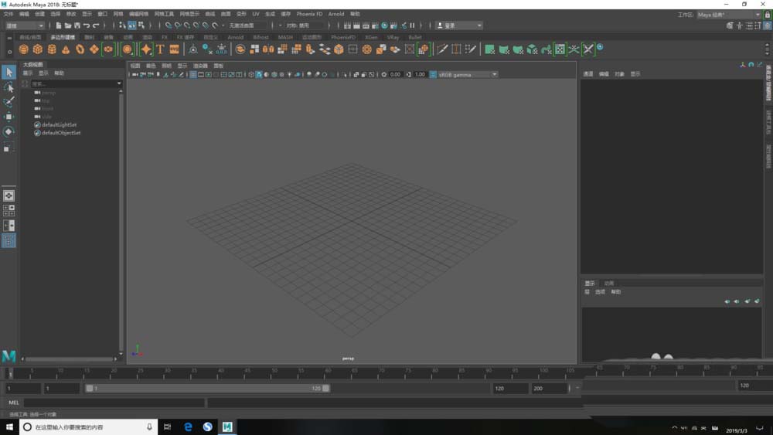Create a polygon cube from the shelf
This screenshot has width=773, height=435.
[37, 49]
